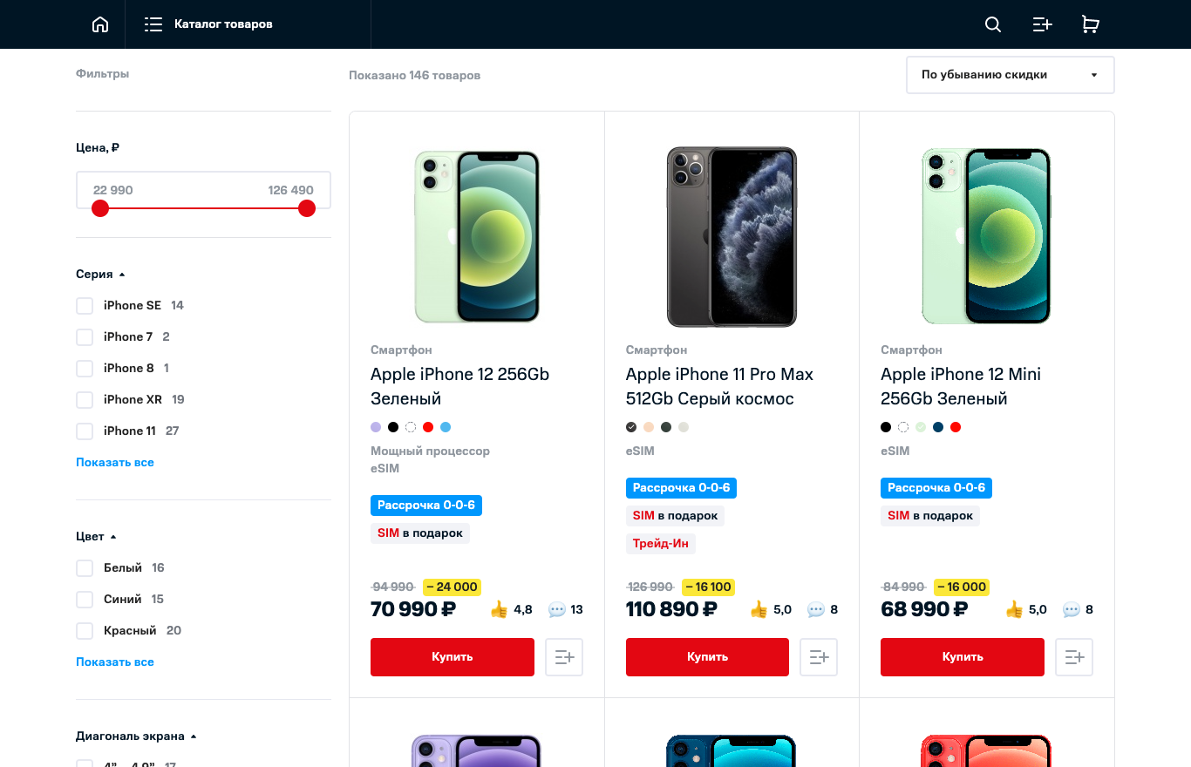Open review comments for iPhone 12 256Gb

point(565,610)
